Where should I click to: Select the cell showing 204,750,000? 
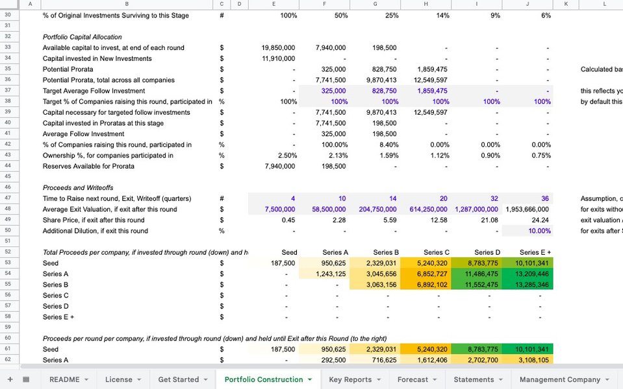[375, 209]
